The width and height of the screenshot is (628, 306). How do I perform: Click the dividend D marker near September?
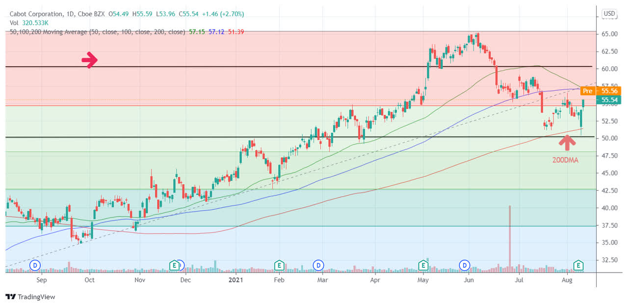click(34, 265)
